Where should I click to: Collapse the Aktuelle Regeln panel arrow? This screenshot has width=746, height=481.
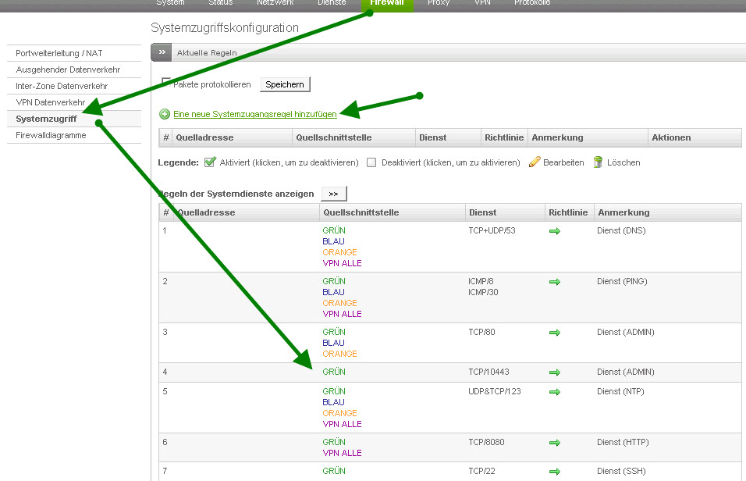point(161,52)
